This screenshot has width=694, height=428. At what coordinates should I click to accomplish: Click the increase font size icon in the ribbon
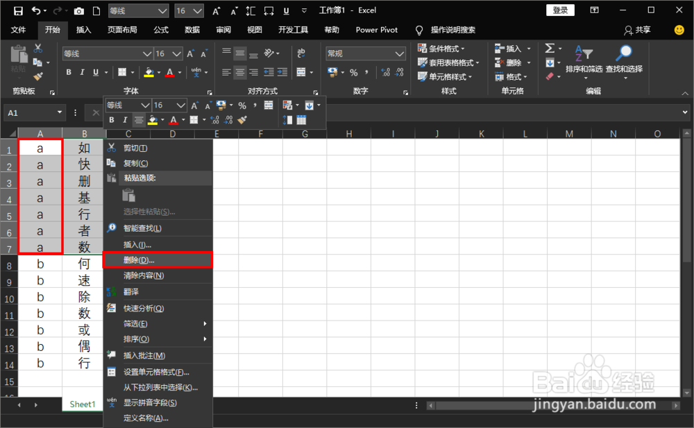point(190,53)
